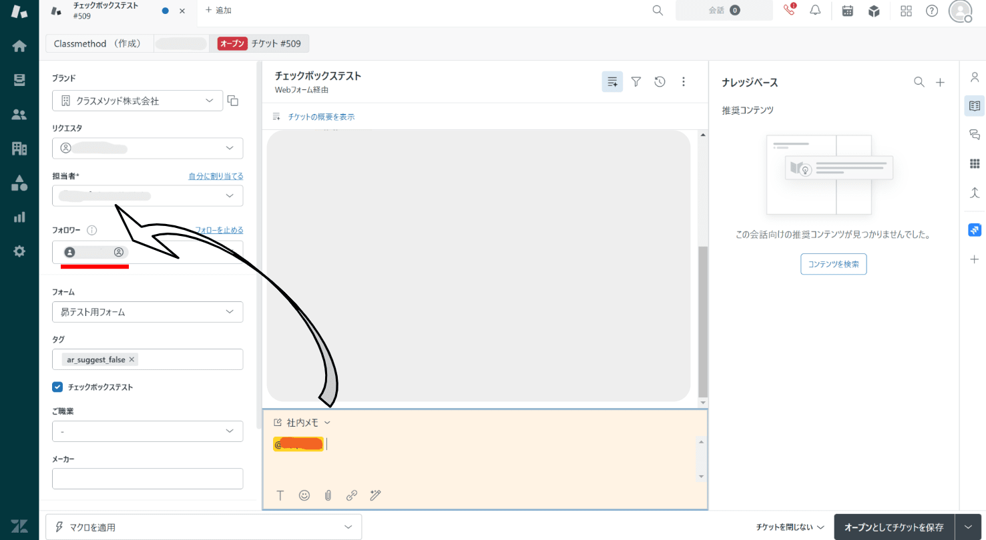Screen dimensions: 986x540
Task: Click the copy icon next to brand field
Action: coord(232,101)
